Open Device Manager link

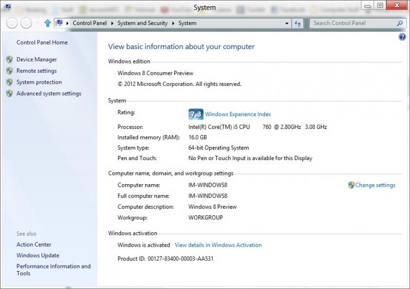coord(36,59)
